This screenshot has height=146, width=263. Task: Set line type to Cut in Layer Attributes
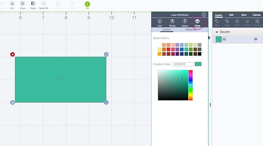pos(159,23)
